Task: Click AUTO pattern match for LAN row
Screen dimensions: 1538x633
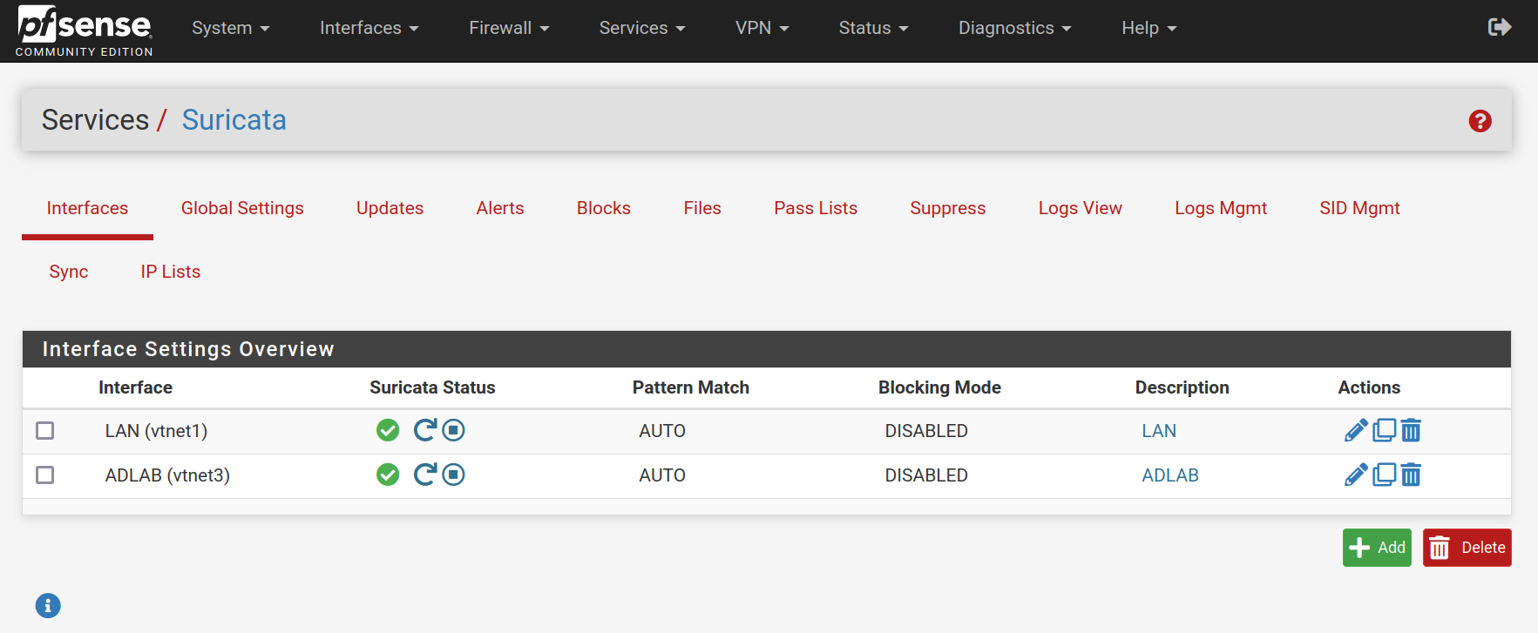Action: coord(662,431)
